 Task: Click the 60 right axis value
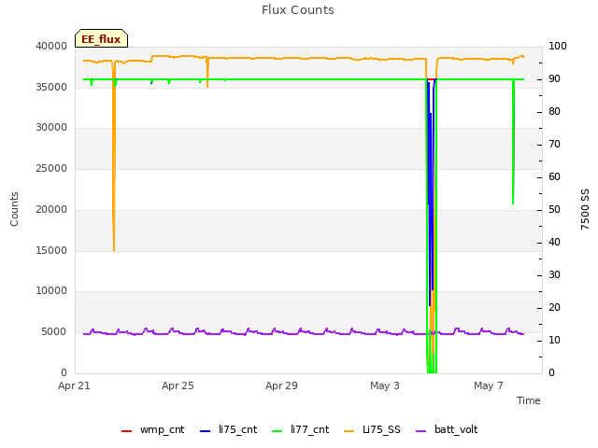coord(554,176)
